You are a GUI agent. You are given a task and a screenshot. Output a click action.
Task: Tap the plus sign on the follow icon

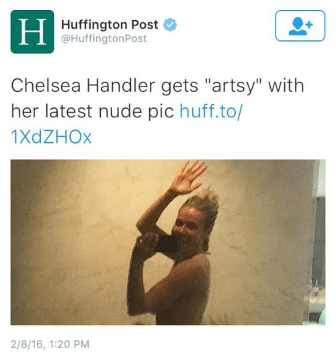(x=310, y=24)
